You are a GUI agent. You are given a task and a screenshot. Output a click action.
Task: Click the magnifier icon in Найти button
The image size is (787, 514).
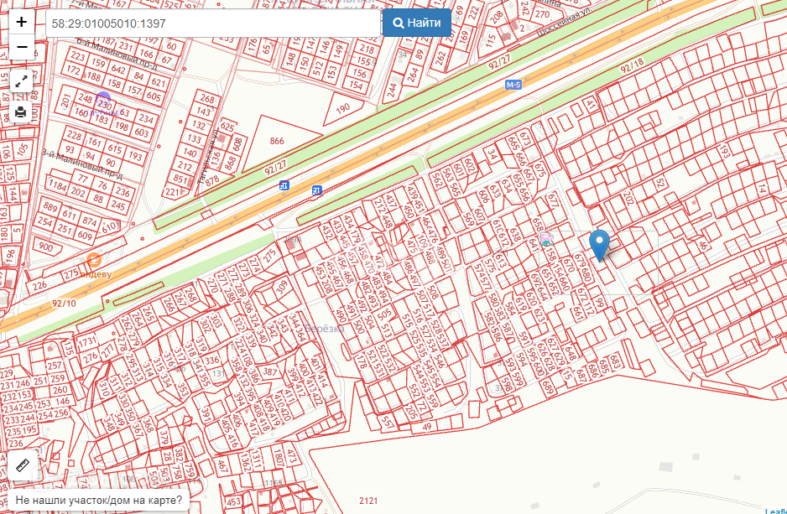(x=399, y=23)
